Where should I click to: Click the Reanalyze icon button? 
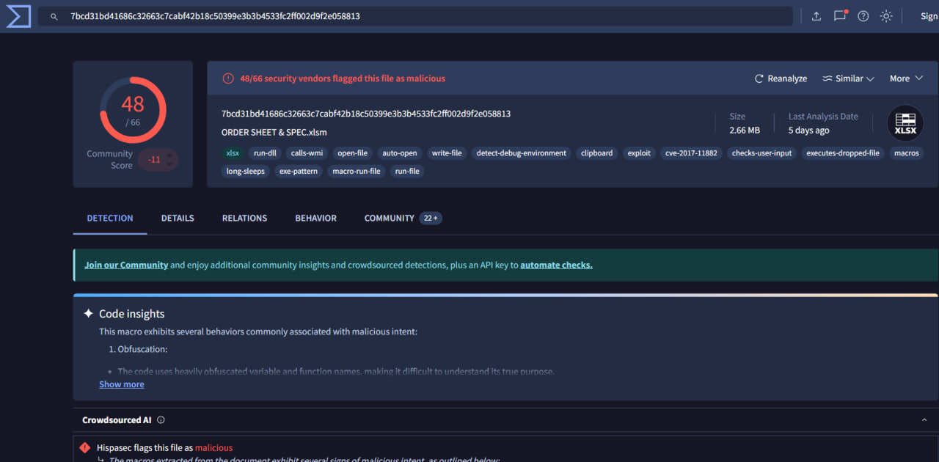(759, 78)
